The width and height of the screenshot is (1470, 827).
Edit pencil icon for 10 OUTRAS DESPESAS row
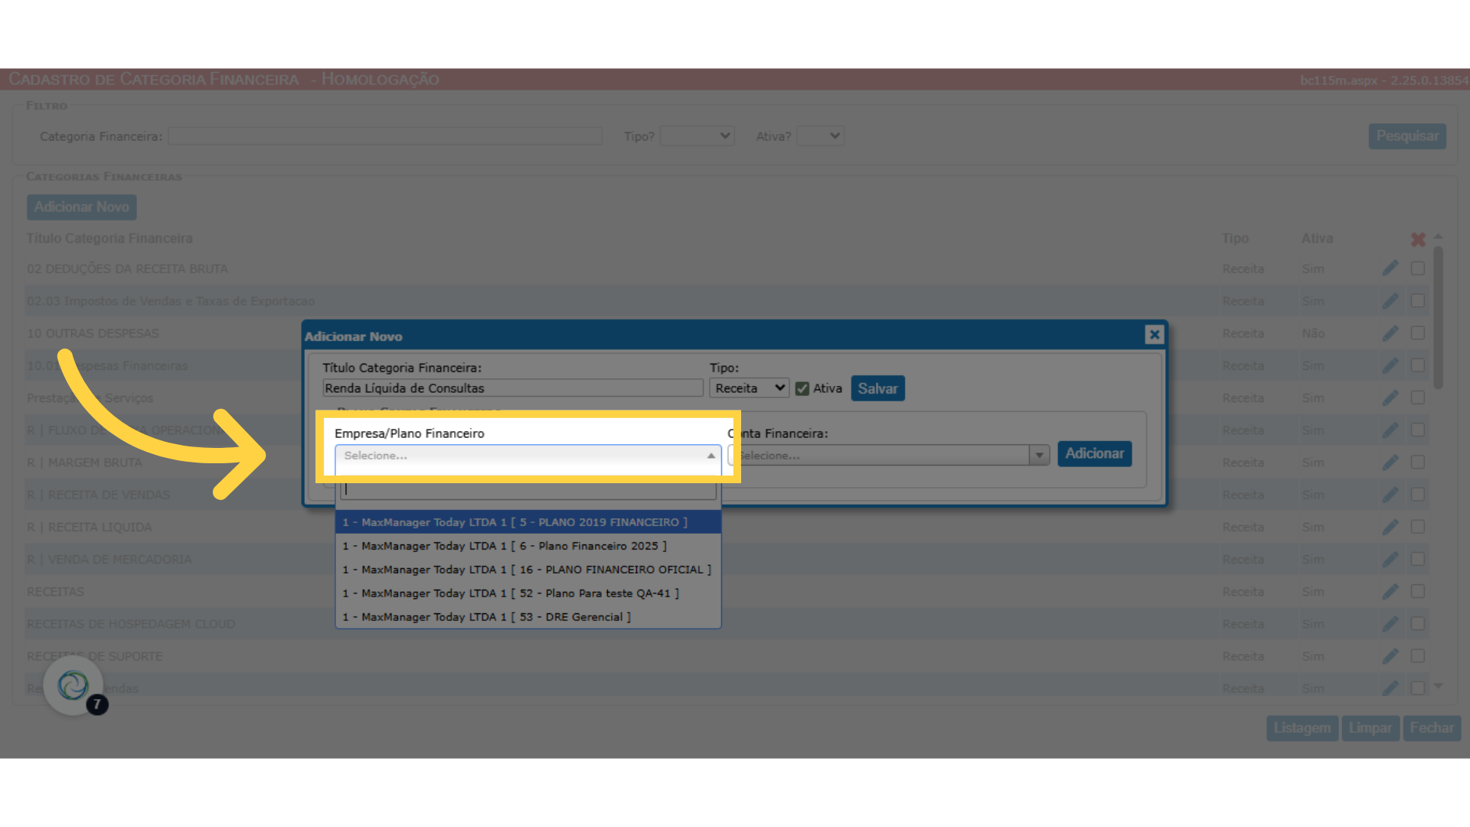click(1390, 333)
